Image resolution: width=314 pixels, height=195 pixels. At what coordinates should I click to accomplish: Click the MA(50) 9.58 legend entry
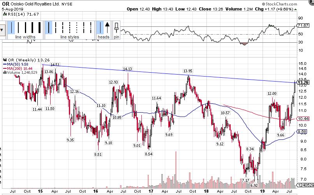[16, 64]
